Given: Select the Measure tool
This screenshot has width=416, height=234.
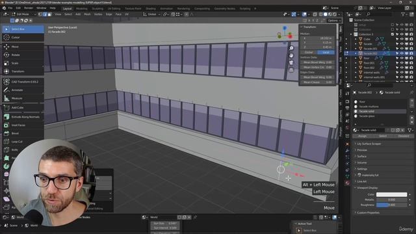Looking at the screenshot, I should coord(23,98).
